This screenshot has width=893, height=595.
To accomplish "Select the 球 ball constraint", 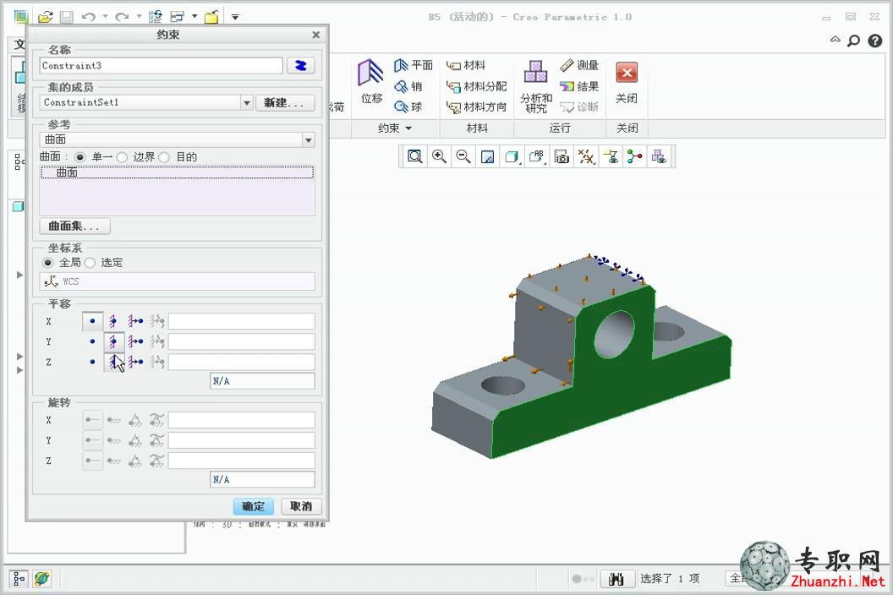I will (x=408, y=107).
